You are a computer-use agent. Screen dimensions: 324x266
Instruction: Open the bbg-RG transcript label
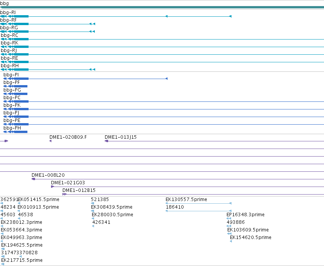[9, 28]
